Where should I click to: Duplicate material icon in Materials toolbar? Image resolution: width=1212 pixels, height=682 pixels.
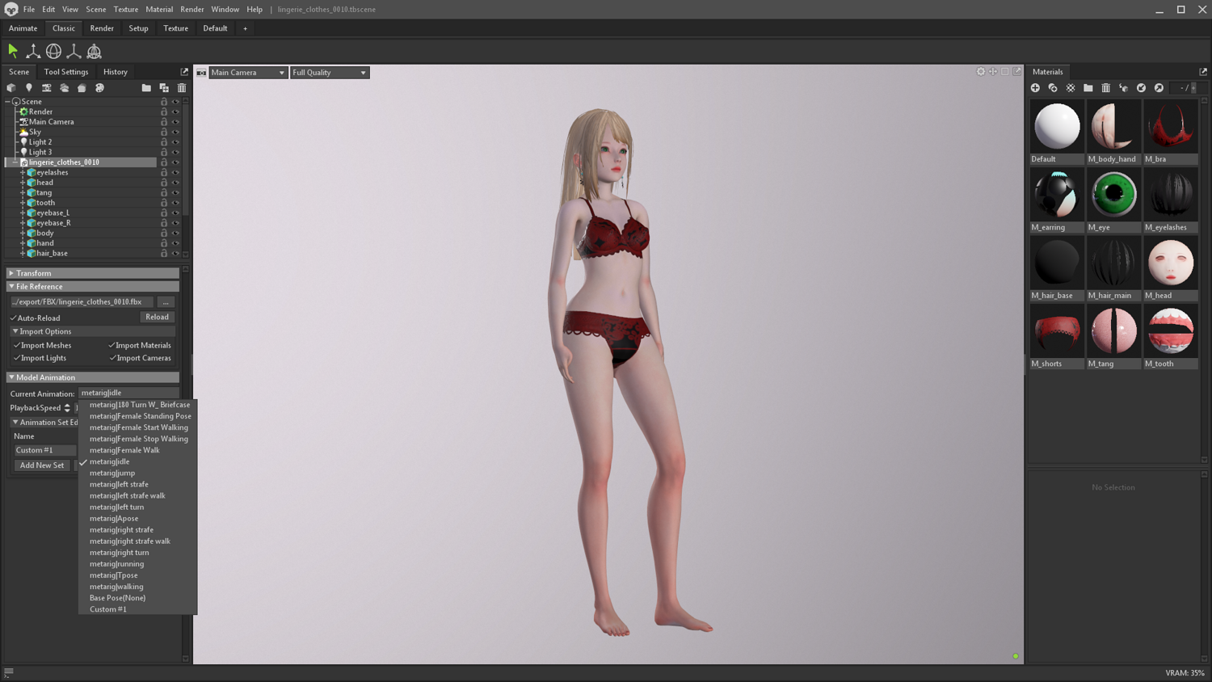tap(1053, 88)
